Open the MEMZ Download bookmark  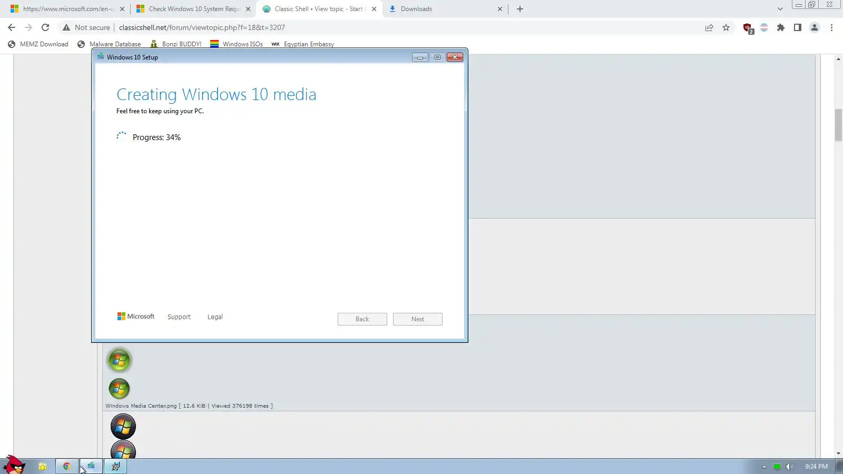[38, 44]
